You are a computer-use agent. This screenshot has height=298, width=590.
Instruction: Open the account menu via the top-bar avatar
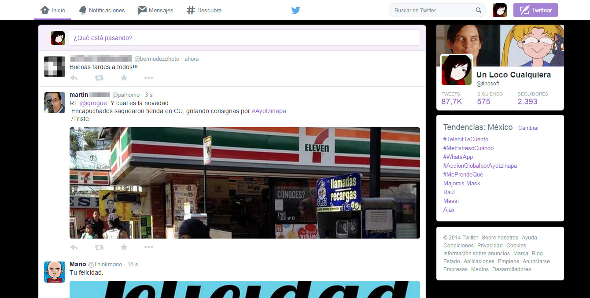[x=500, y=10]
